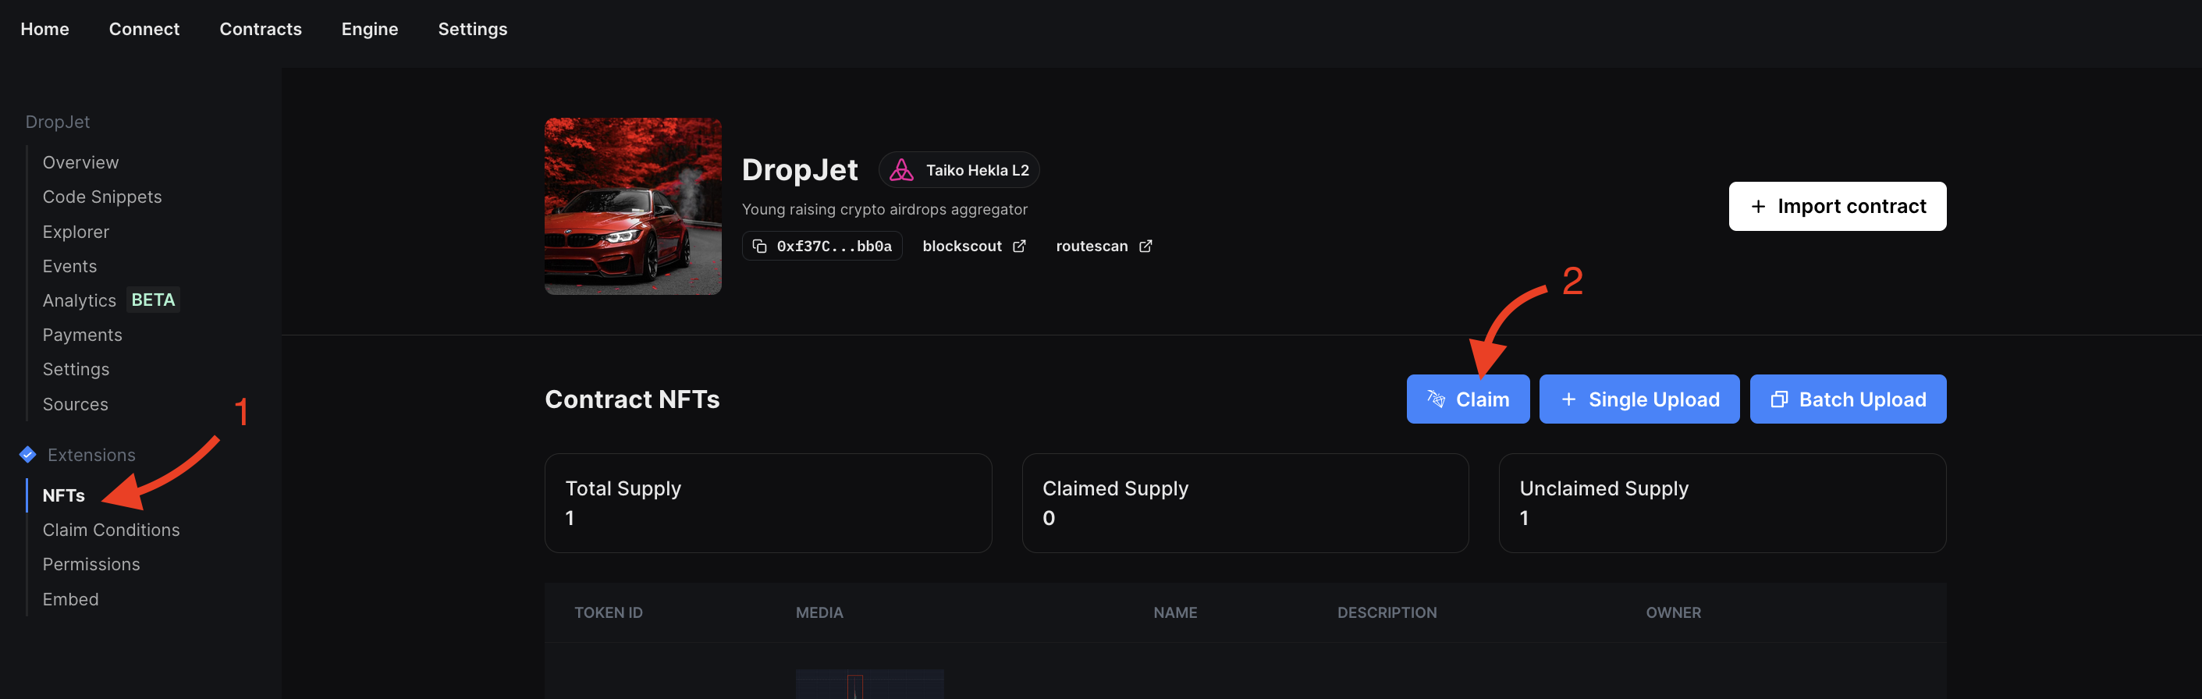Viewport: 2202px width, 699px height.
Task: Open the blockscout external link icon
Action: tap(1019, 246)
